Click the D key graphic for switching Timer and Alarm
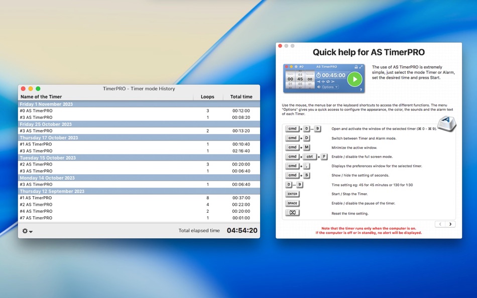Viewport: 477px width, 298px height. point(307,138)
